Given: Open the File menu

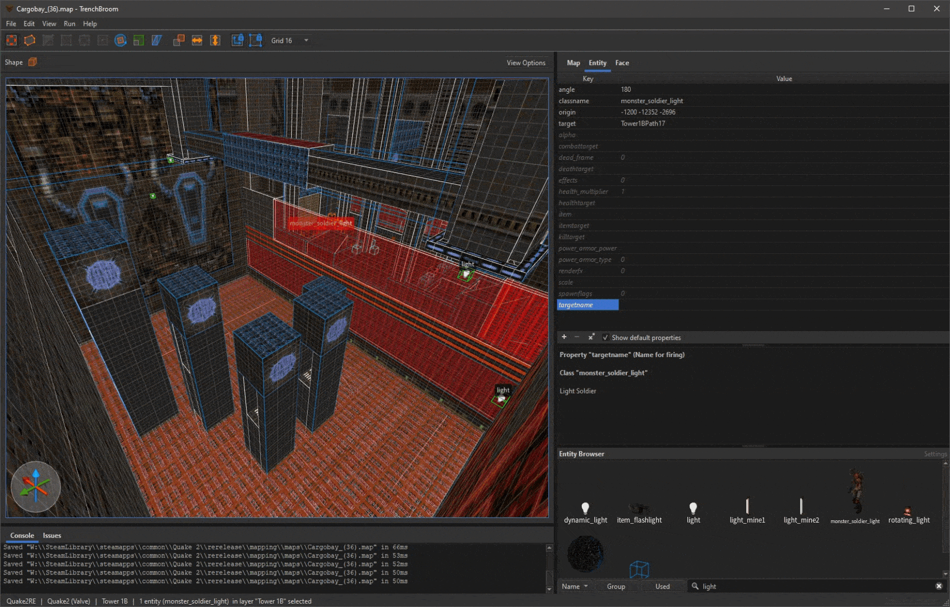Looking at the screenshot, I should pyautogui.click(x=11, y=24).
